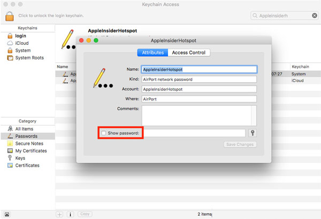Image resolution: width=321 pixels, height=219 pixels.
Task: Toggle the keychains sidebar view button
Action: (x=7, y=214)
